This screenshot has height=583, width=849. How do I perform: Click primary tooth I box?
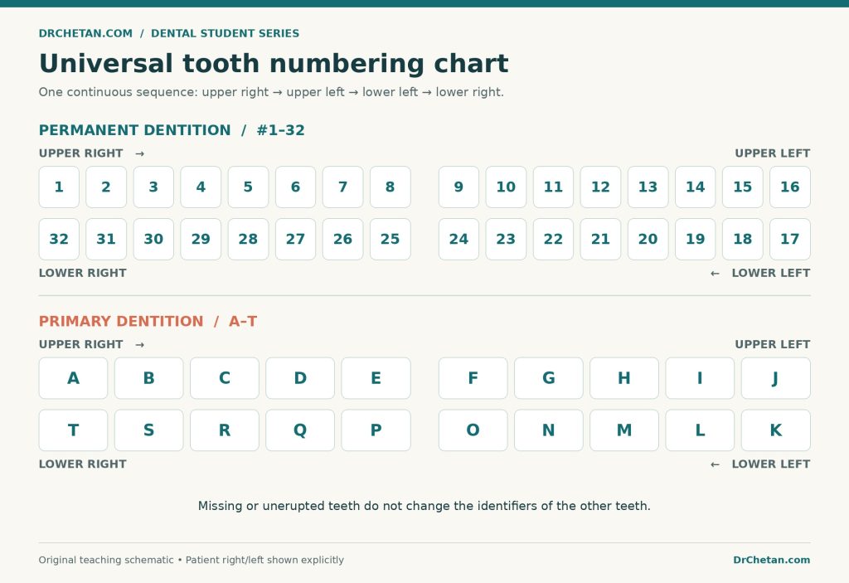tap(700, 378)
